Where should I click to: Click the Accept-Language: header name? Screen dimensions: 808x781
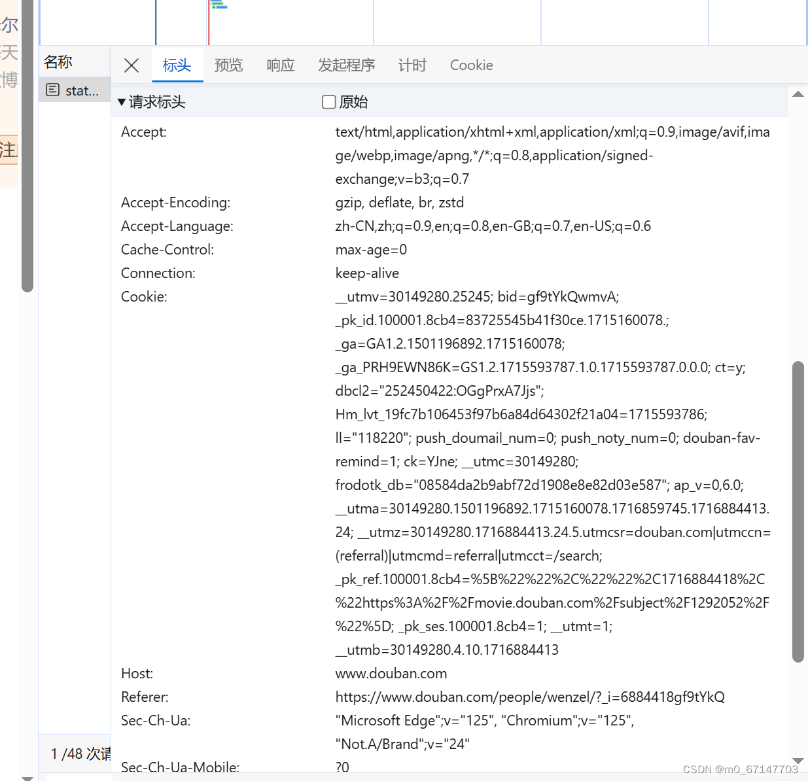tap(177, 226)
